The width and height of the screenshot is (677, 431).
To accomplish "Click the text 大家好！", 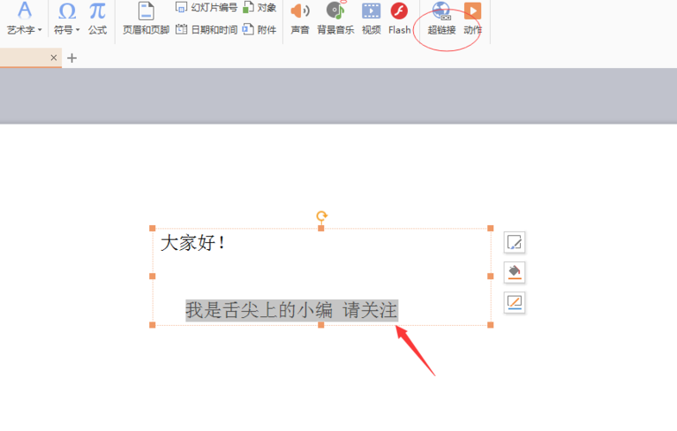I will click(193, 243).
